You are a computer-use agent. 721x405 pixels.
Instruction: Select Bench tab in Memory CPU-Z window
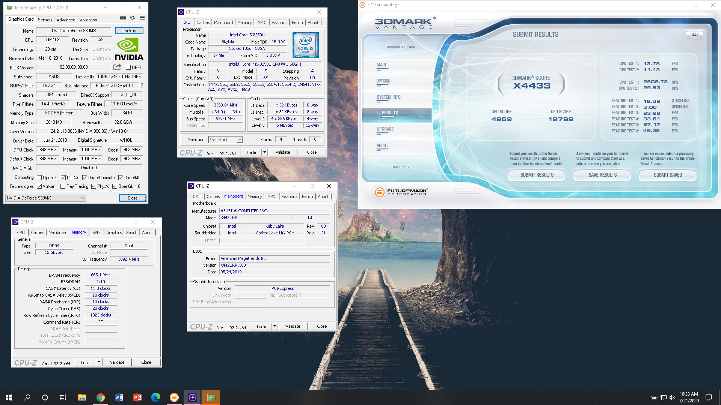coord(132,232)
